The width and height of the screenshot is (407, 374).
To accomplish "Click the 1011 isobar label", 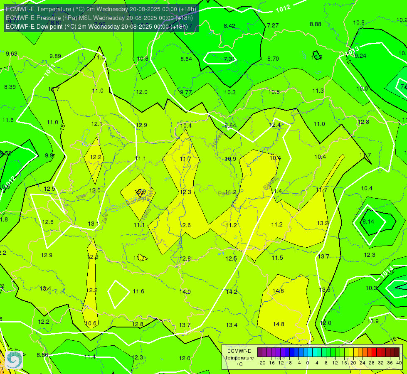I will coord(49,70).
